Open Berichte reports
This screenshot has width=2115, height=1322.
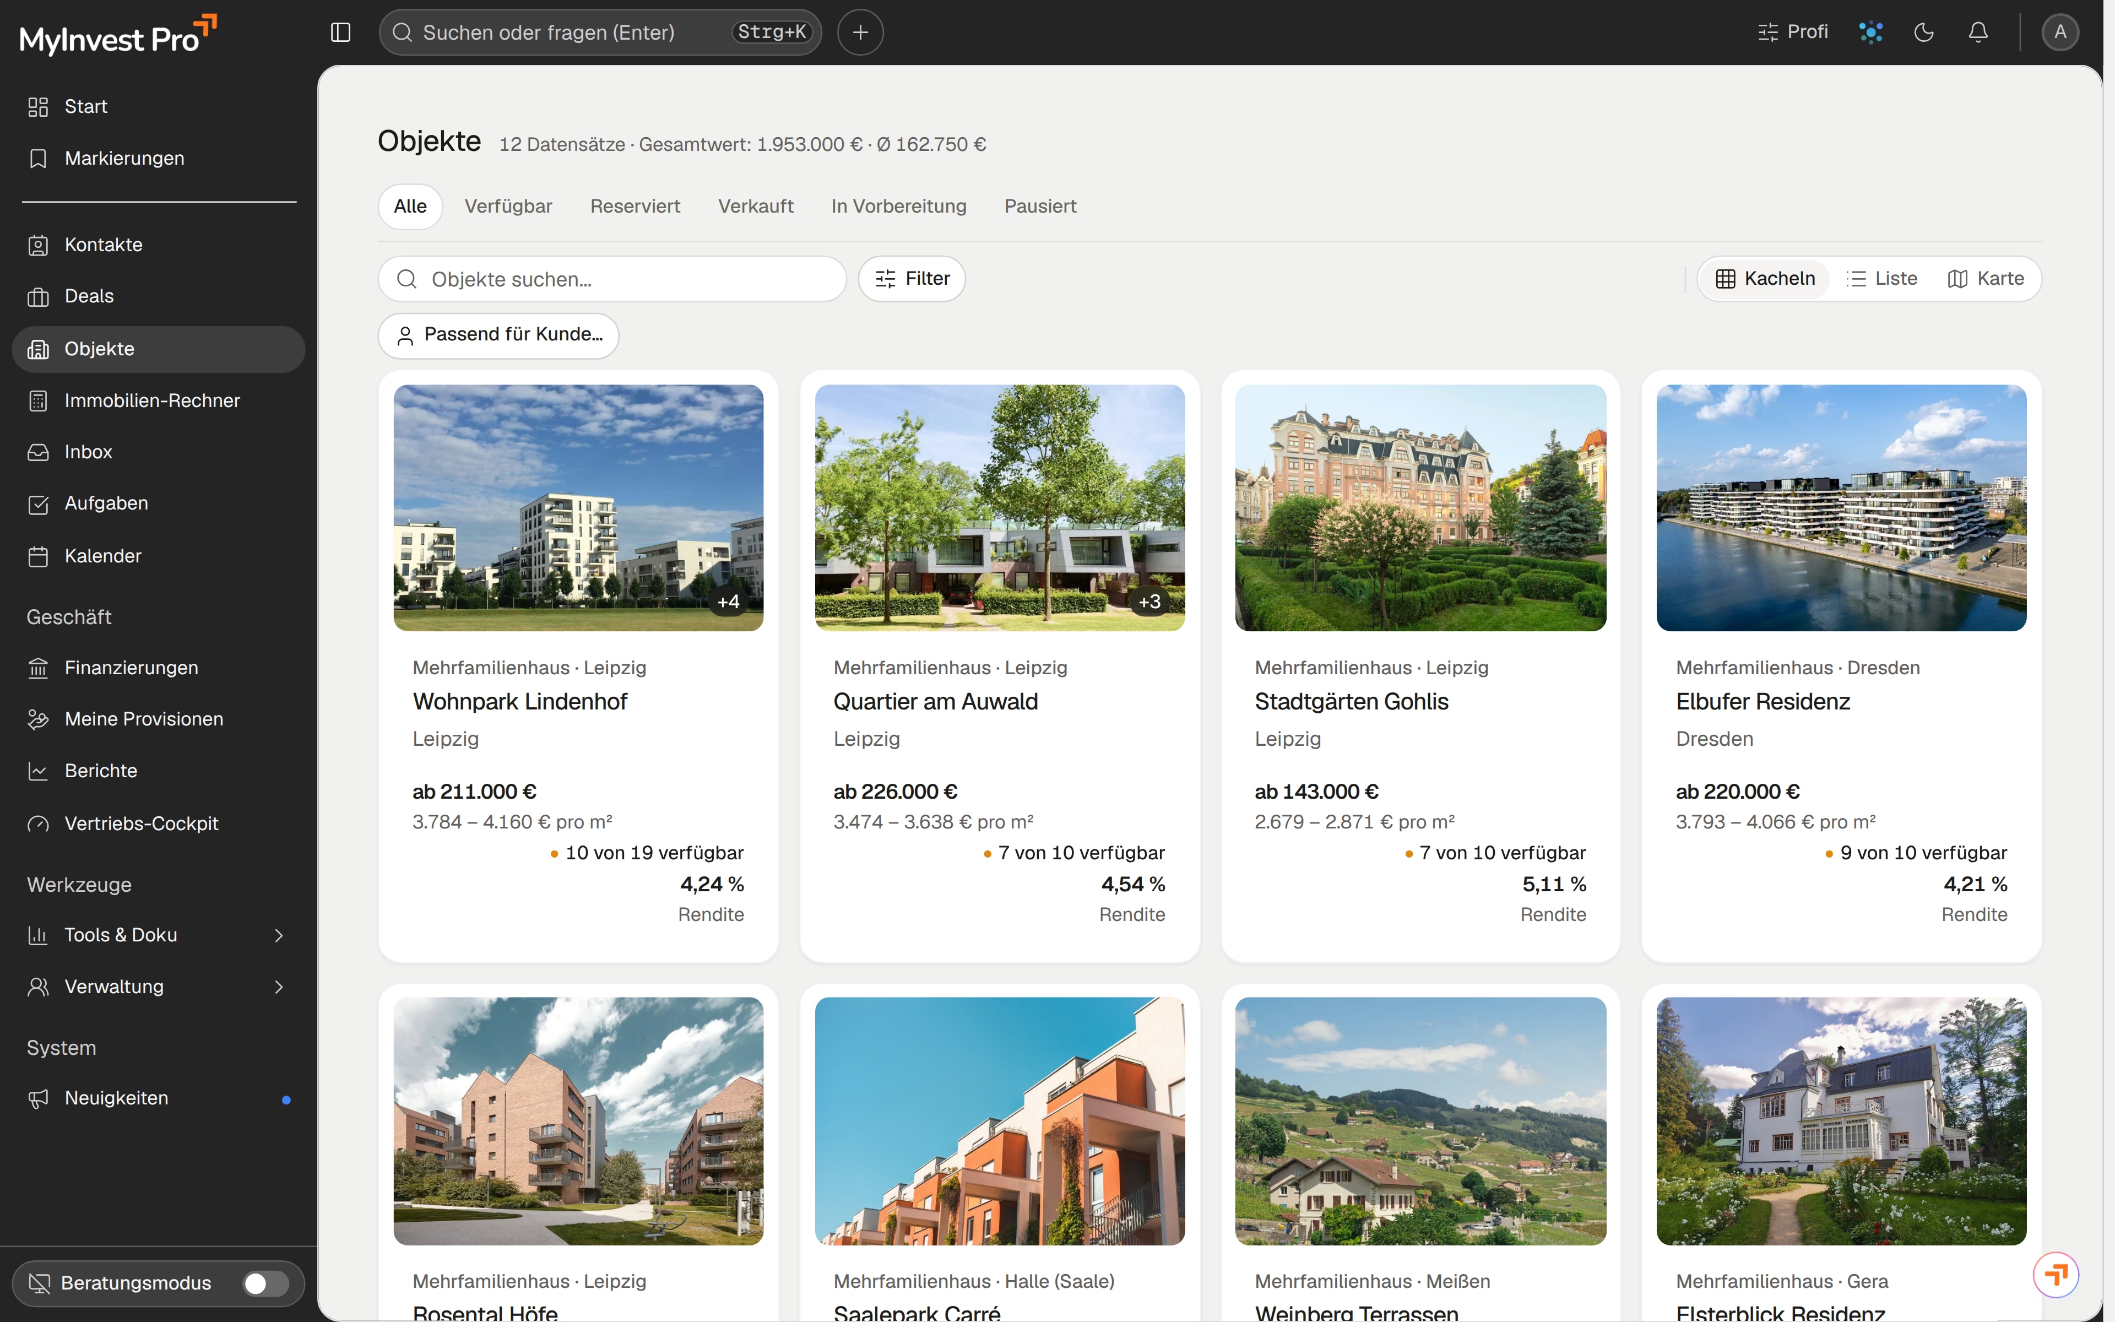point(159,771)
